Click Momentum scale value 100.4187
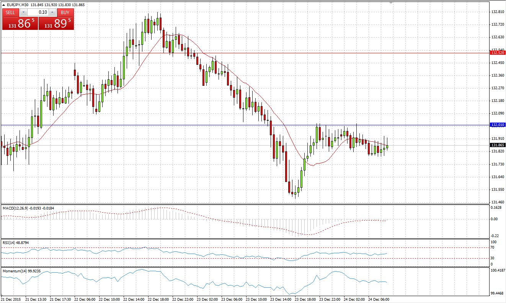 click(x=498, y=270)
